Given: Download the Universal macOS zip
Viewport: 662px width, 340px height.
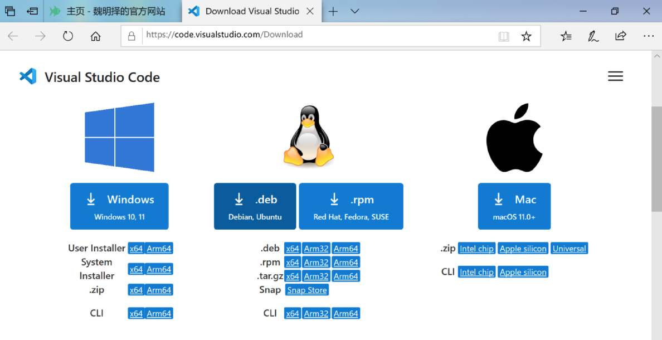Looking at the screenshot, I should click(x=569, y=248).
